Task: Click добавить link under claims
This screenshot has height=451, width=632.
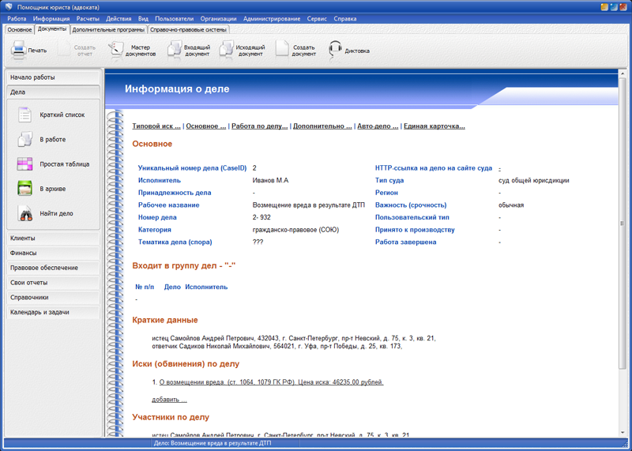Action: 169,400
